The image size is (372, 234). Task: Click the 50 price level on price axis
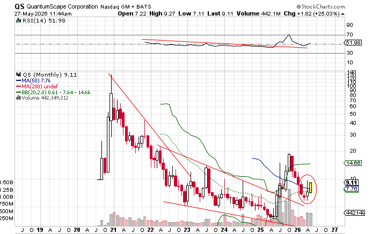point(353,114)
